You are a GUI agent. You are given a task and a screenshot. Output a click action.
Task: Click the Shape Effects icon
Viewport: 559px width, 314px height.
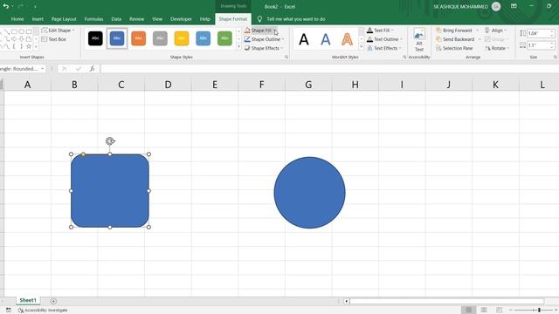click(x=247, y=48)
